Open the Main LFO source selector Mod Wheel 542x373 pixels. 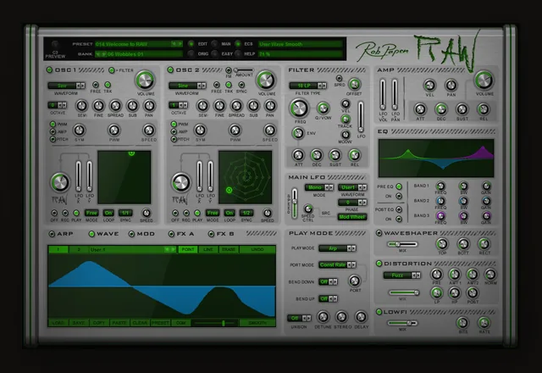pos(352,217)
